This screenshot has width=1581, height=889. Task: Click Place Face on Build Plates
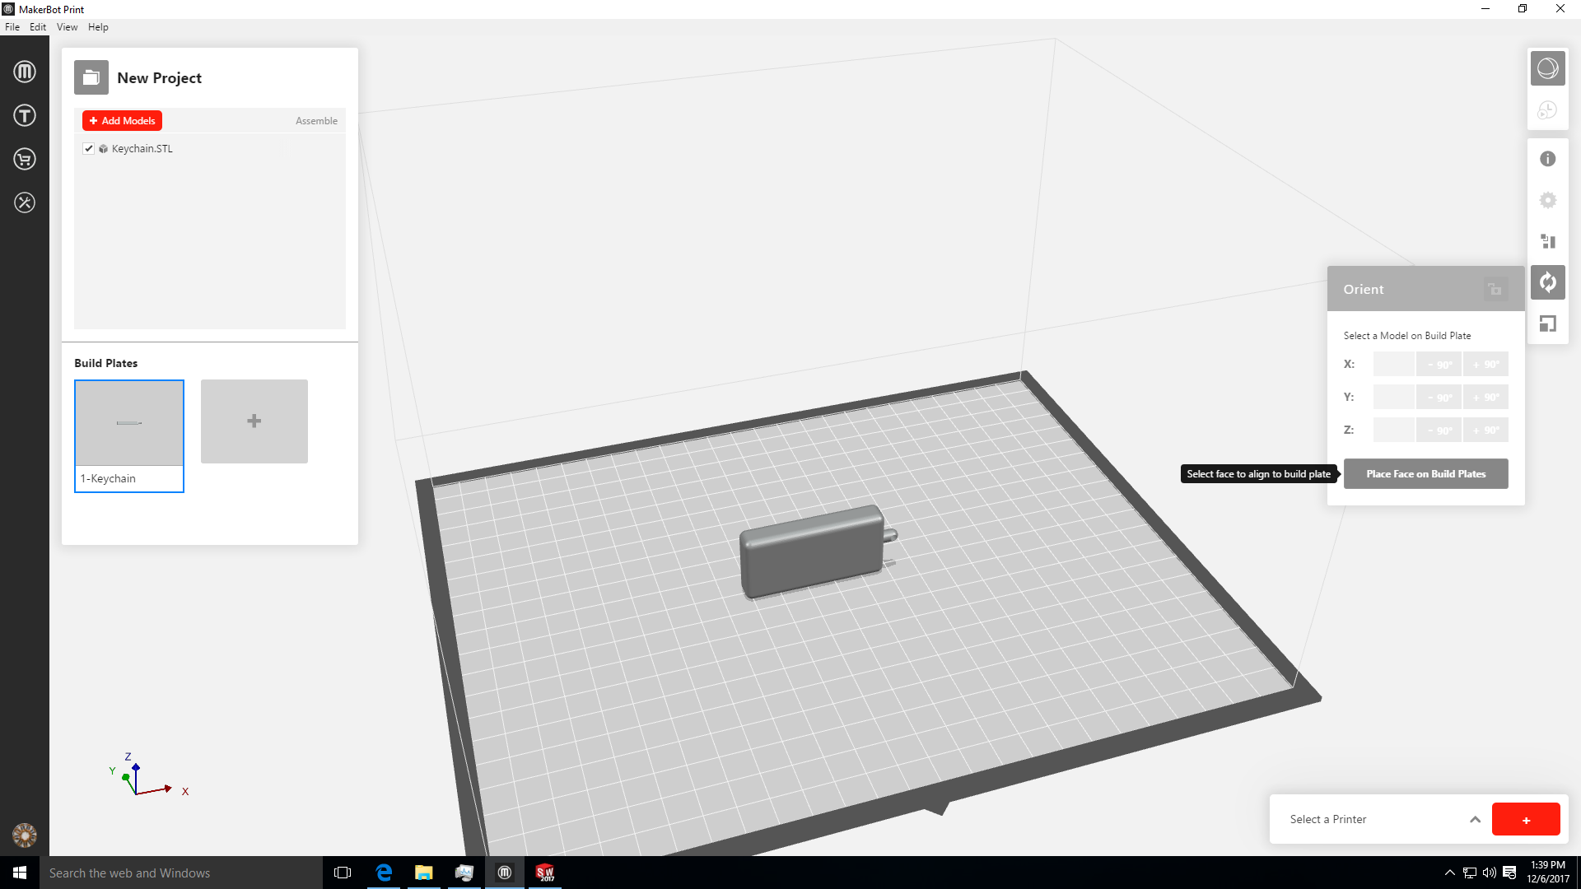coord(1425,473)
